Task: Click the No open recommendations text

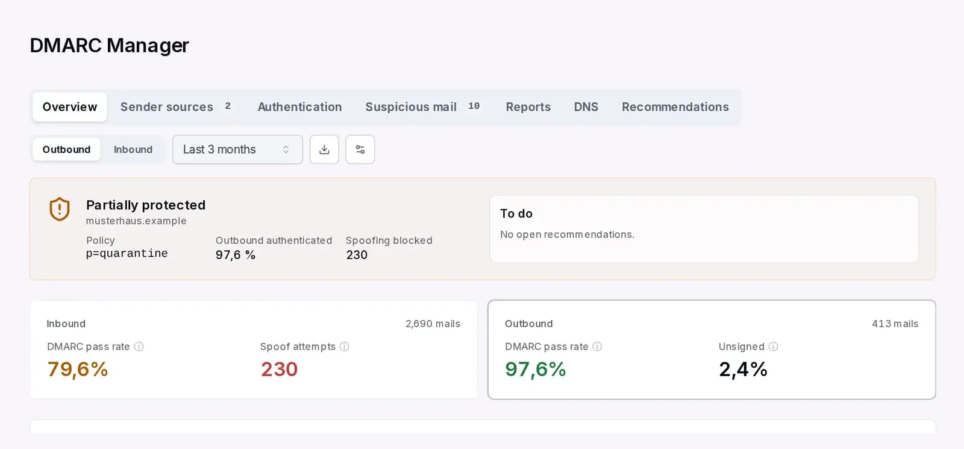Action: 568,235
